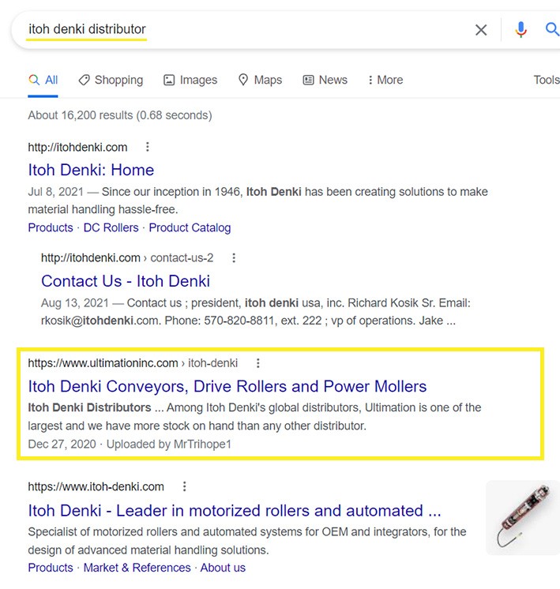Open Itoh Denki Conveyors, Drive Rollers result
The height and width of the screenshot is (589, 560).
tap(227, 386)
